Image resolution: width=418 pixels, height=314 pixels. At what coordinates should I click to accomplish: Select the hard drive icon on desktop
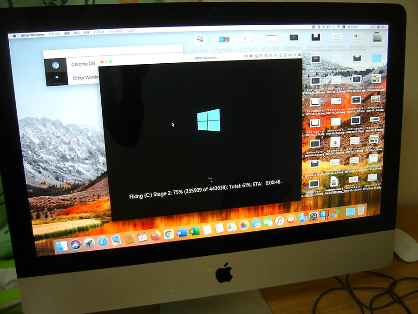pyautogui.click(x=377, y=37)
